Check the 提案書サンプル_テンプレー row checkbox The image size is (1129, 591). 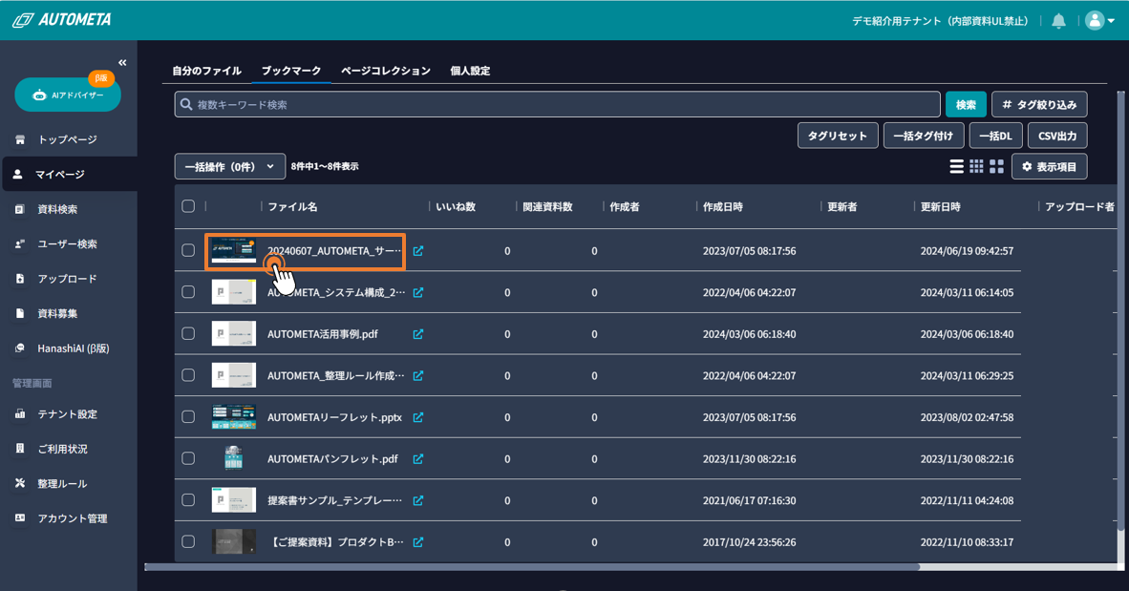pyautogui.click(x=189, y=500)
